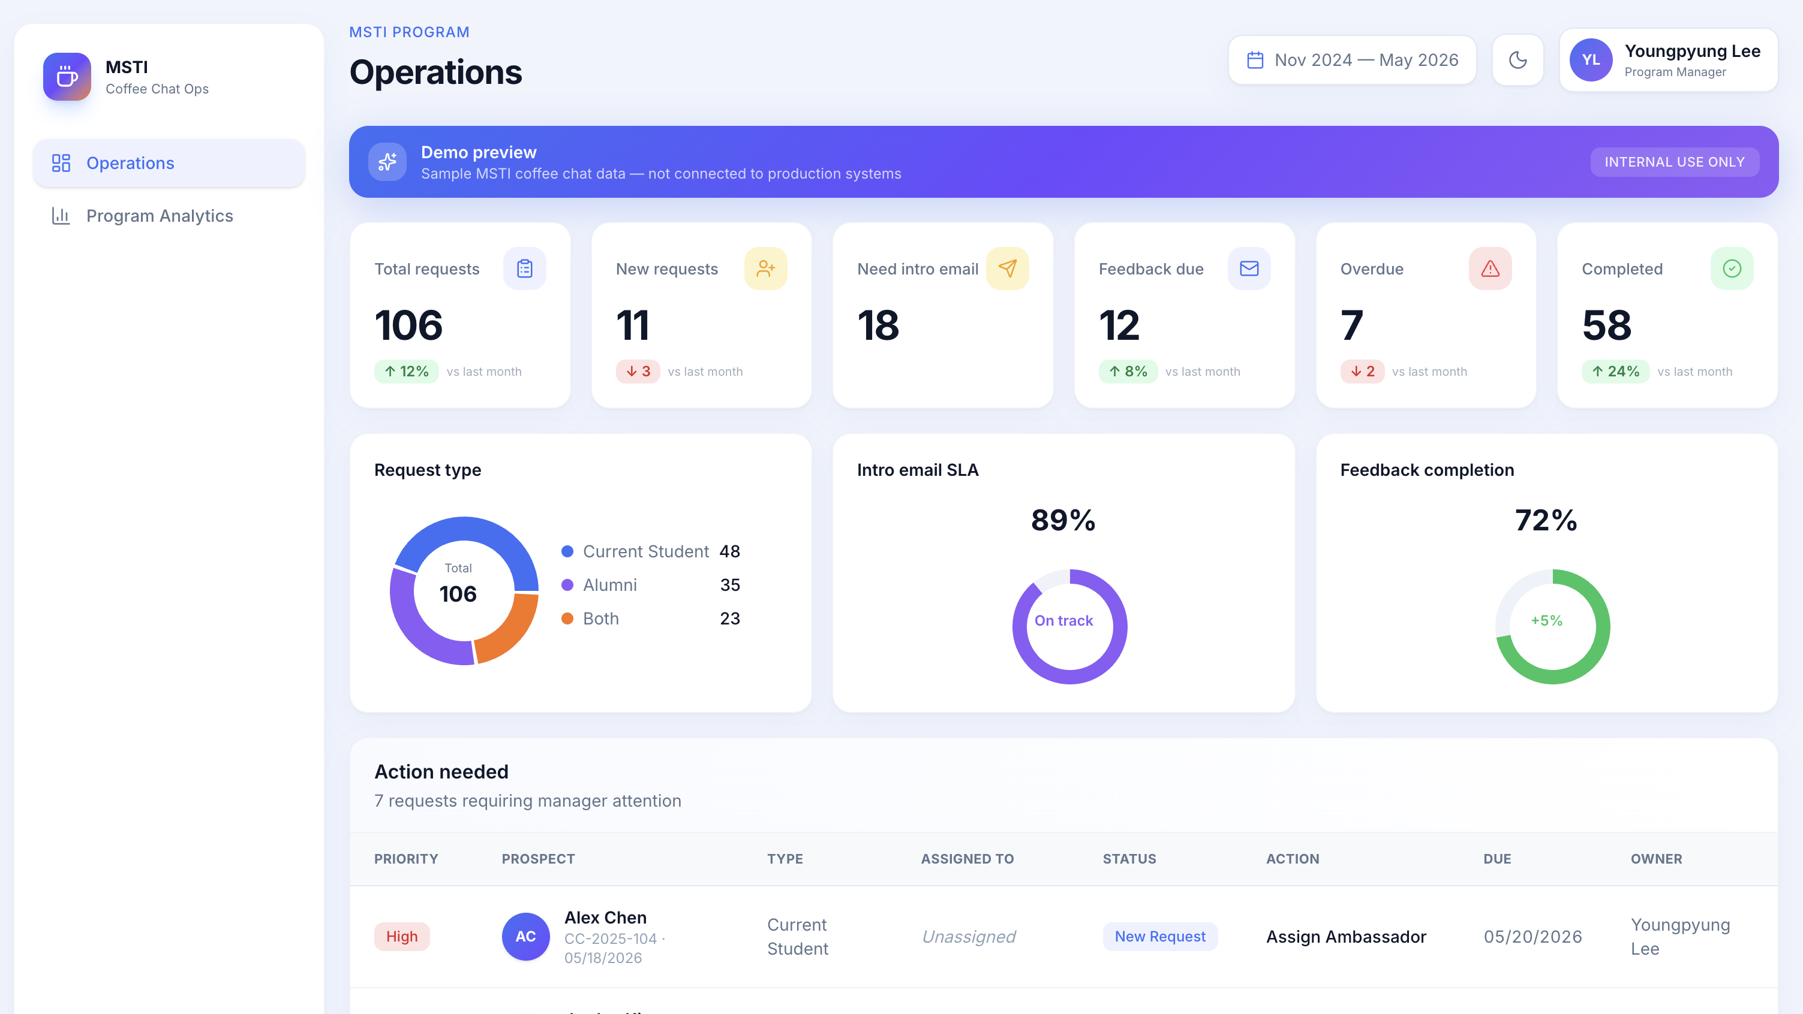Open the Youngpyung Lee profile menu
The height and width of the screenshot is (1014, 1803).
click(1668, 60)
